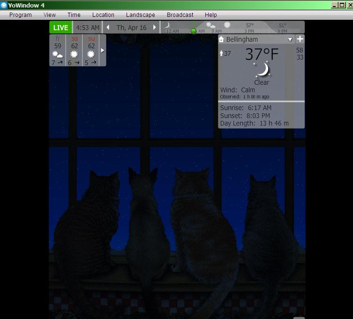
Task: Open the Location menu
Action: pyautogui.click(x=103, y=15)
